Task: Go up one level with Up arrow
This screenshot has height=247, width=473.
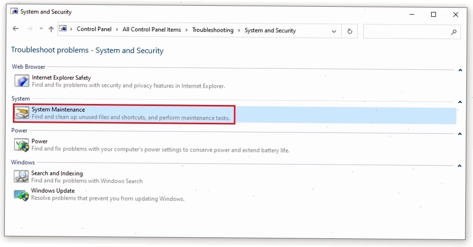Action: [x=51, y=29]
